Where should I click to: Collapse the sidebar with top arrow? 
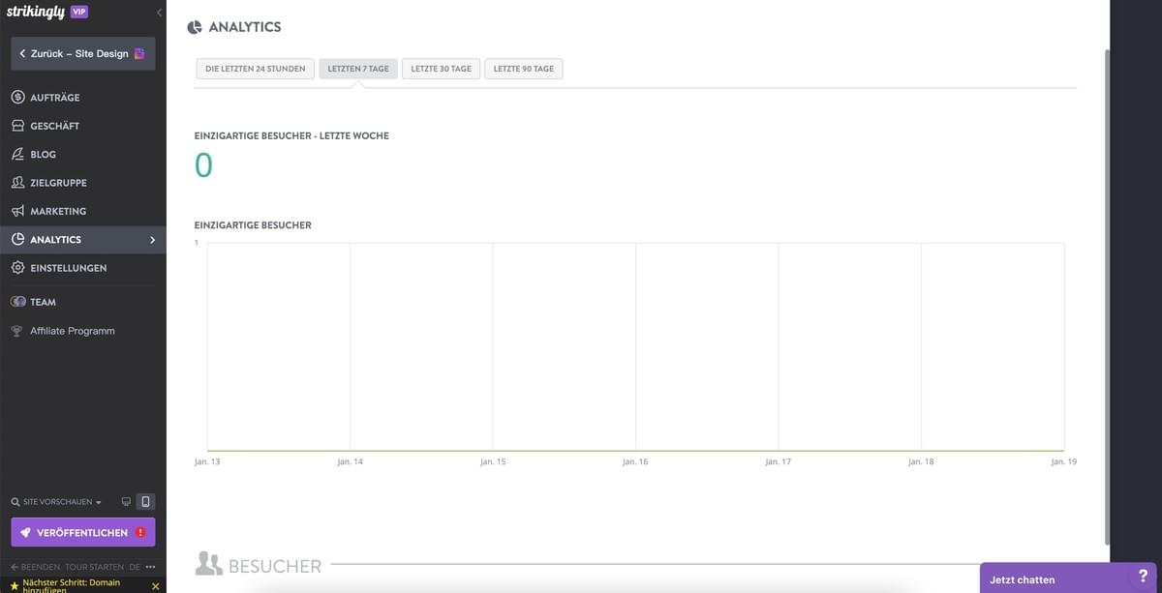coord(159,13)
